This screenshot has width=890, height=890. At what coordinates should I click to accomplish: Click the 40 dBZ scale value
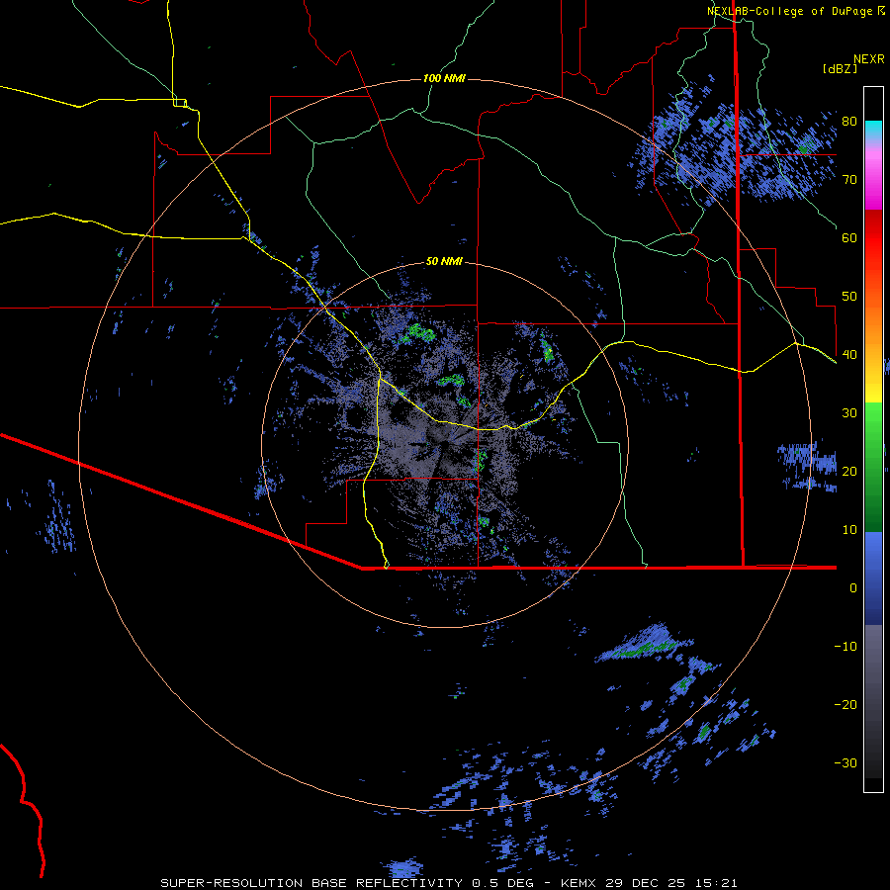tap(849, 355)
